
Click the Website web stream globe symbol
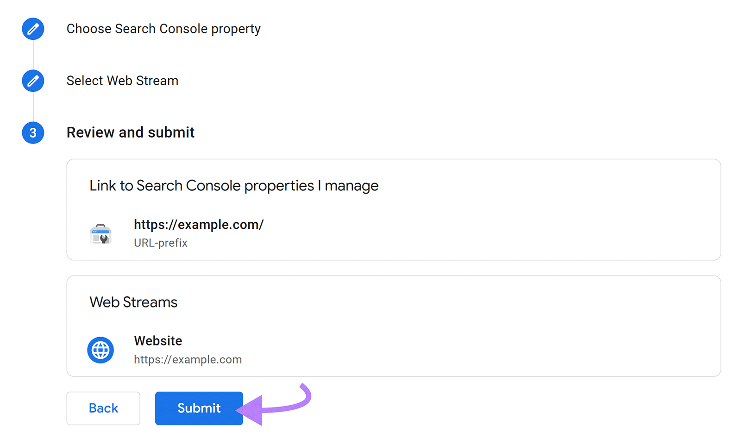[x=100, y=350]
